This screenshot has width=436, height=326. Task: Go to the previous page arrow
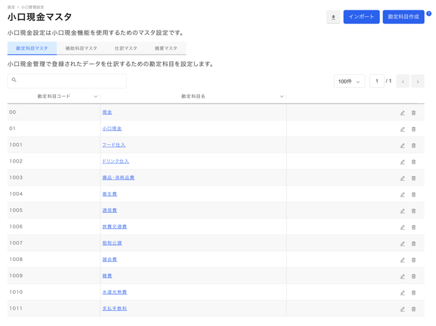point(403,81)
